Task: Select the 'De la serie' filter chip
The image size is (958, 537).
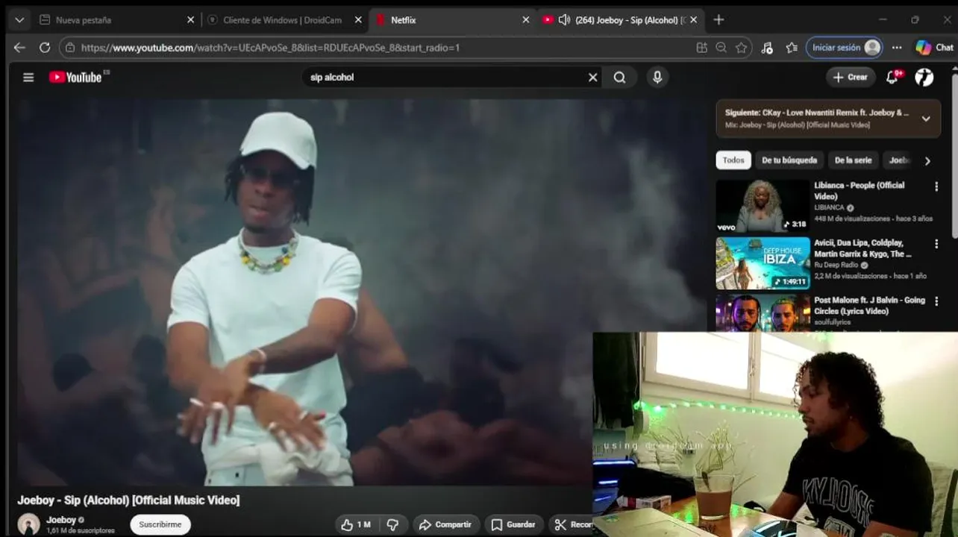Action: [853, 160]
